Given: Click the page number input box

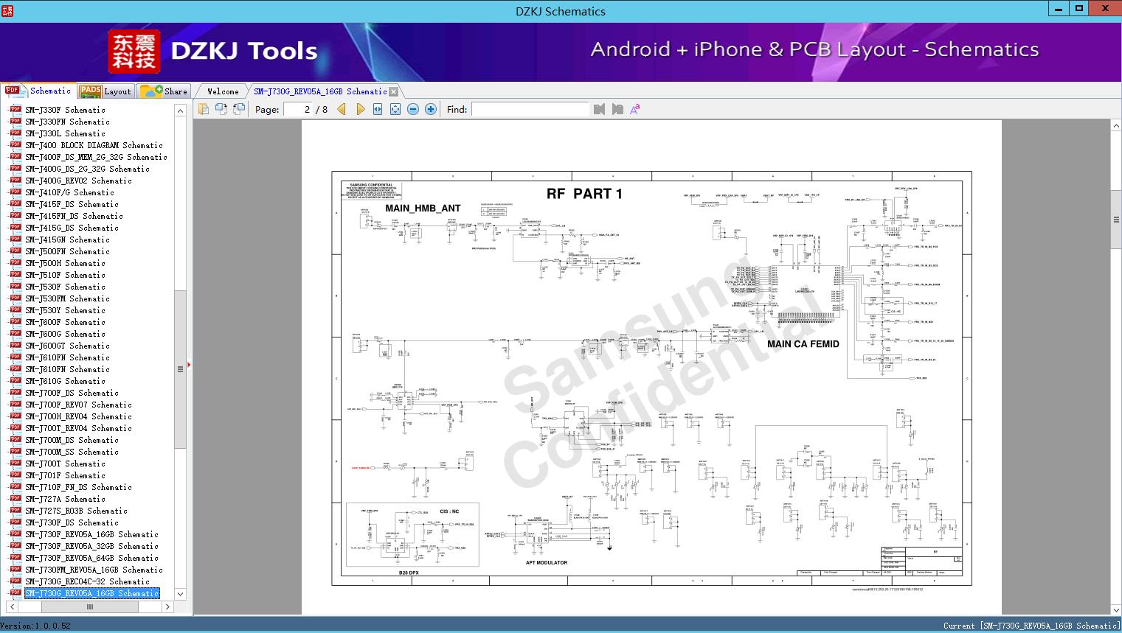Looking at the screenshot, I should pos(298,109).
